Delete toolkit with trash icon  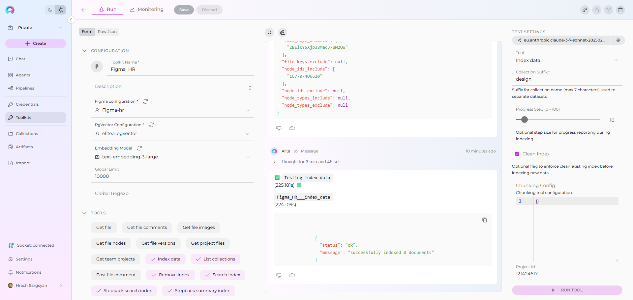pyautogui.click(x=620, y=10)
